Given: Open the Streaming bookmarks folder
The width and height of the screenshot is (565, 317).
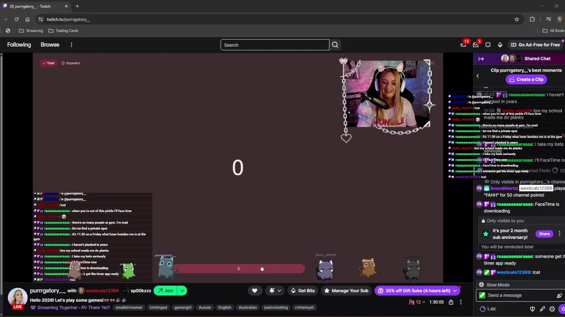Looking at the screenshot, I should 31,31.
